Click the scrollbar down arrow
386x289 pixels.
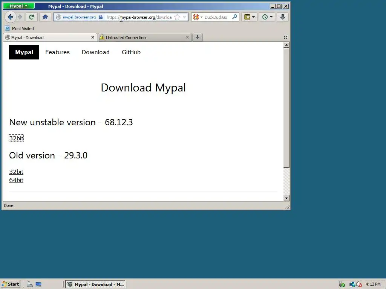[286, 198]
